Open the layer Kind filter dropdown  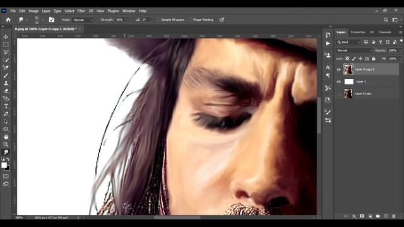coord(348,42)
